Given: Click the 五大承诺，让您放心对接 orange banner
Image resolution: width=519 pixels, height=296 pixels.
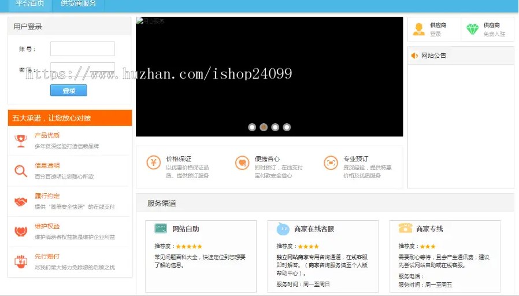Looking at the screenshot, I should tap(70, 118).
